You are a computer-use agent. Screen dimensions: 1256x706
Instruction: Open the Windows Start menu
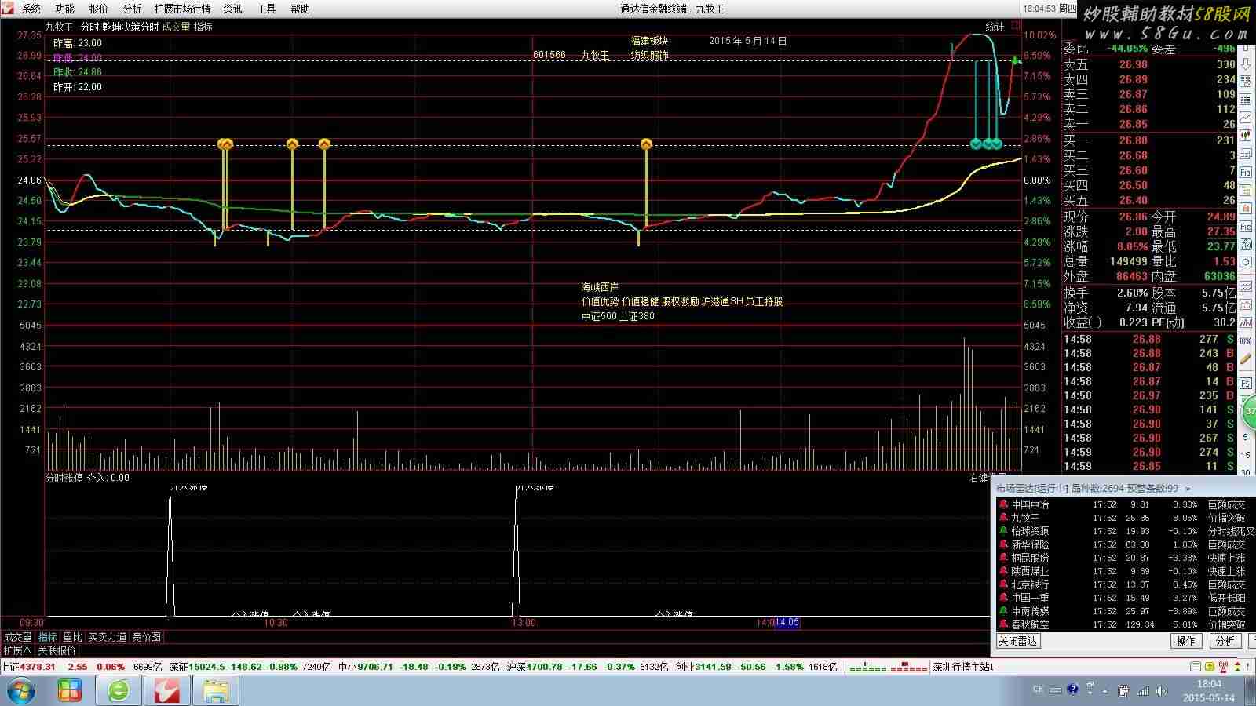pyautogui.click(x=20, y=691)
